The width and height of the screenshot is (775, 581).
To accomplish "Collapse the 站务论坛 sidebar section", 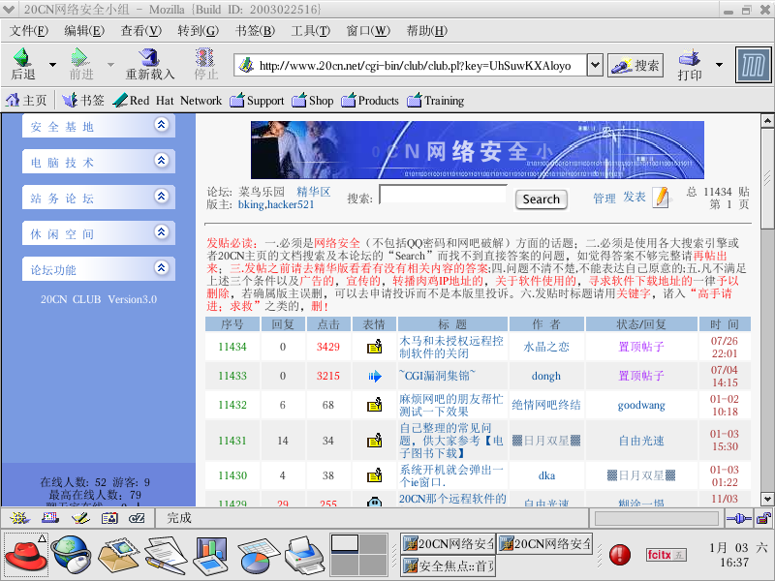I will point(161,197).
